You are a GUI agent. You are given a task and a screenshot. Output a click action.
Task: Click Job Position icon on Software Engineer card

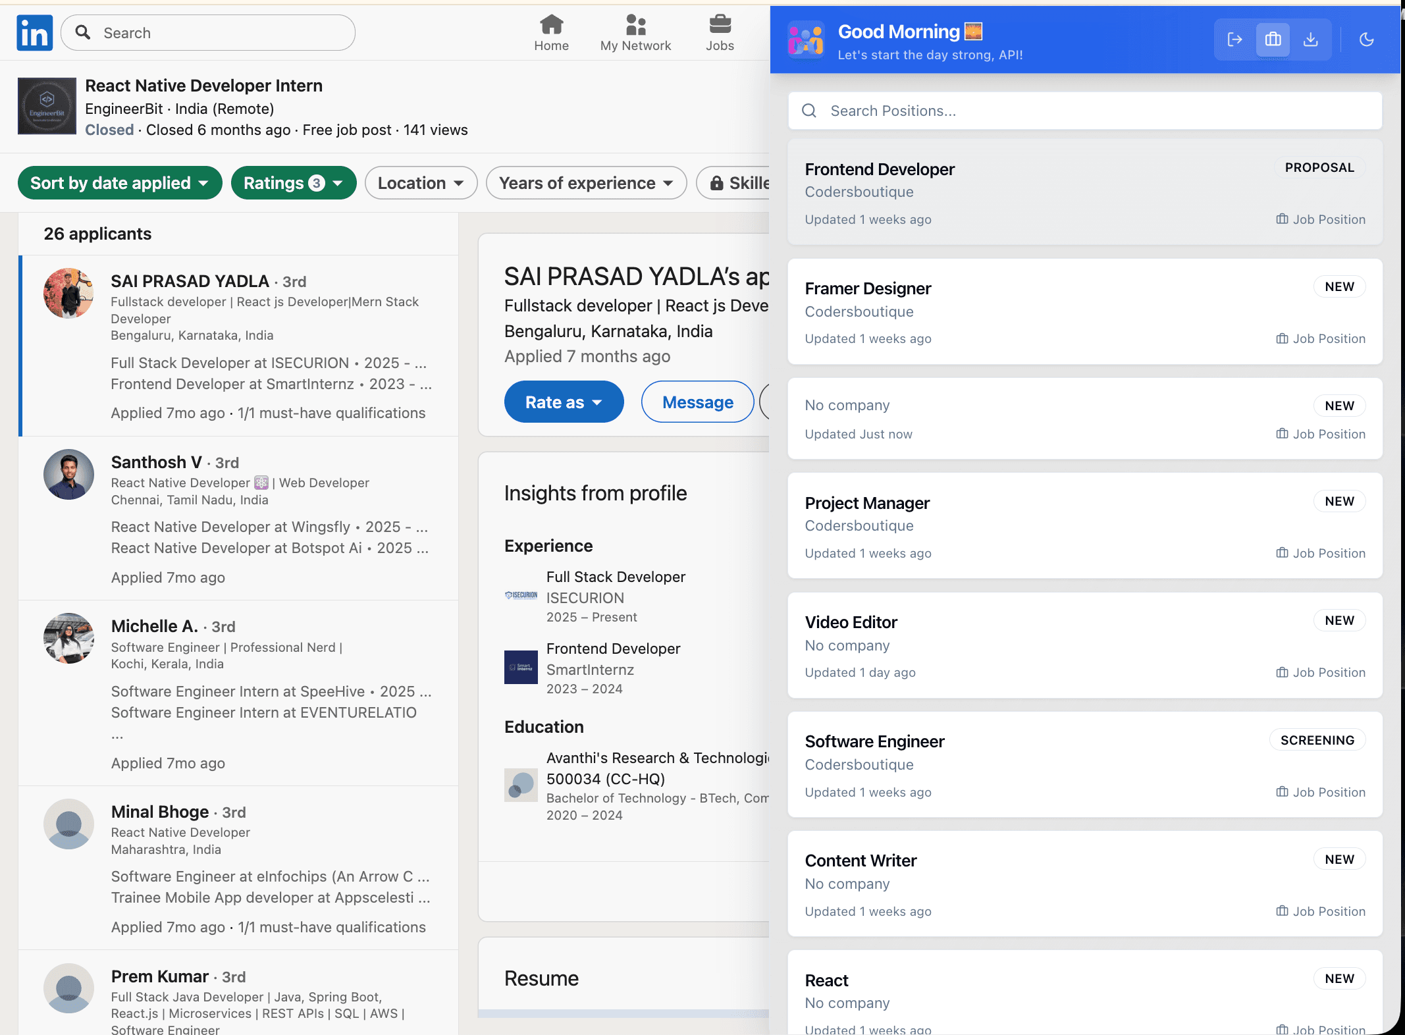1282,792
